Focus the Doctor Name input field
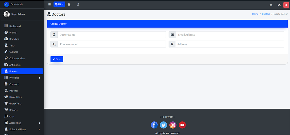The image size is (290, 135). tap(112, 35)
